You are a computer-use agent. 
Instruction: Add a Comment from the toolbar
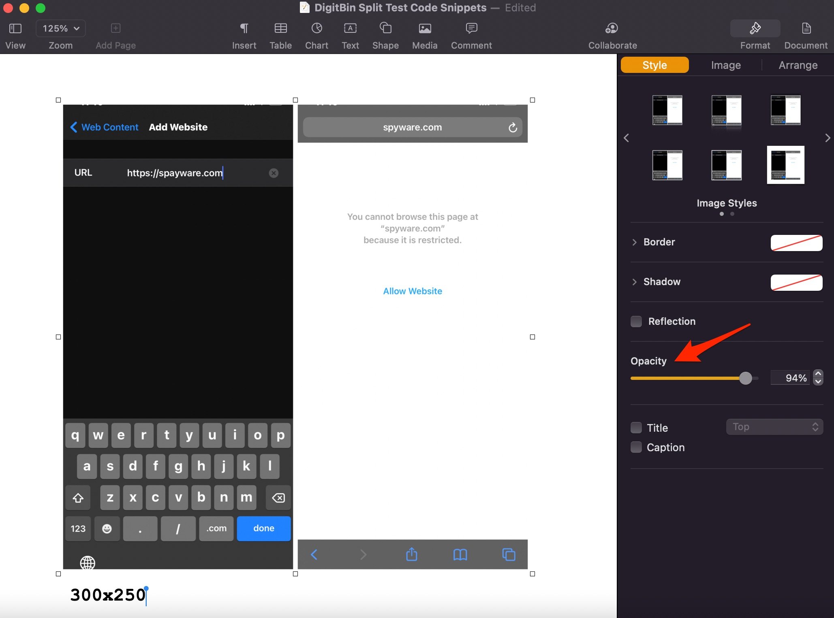click(x=471, y=29)
